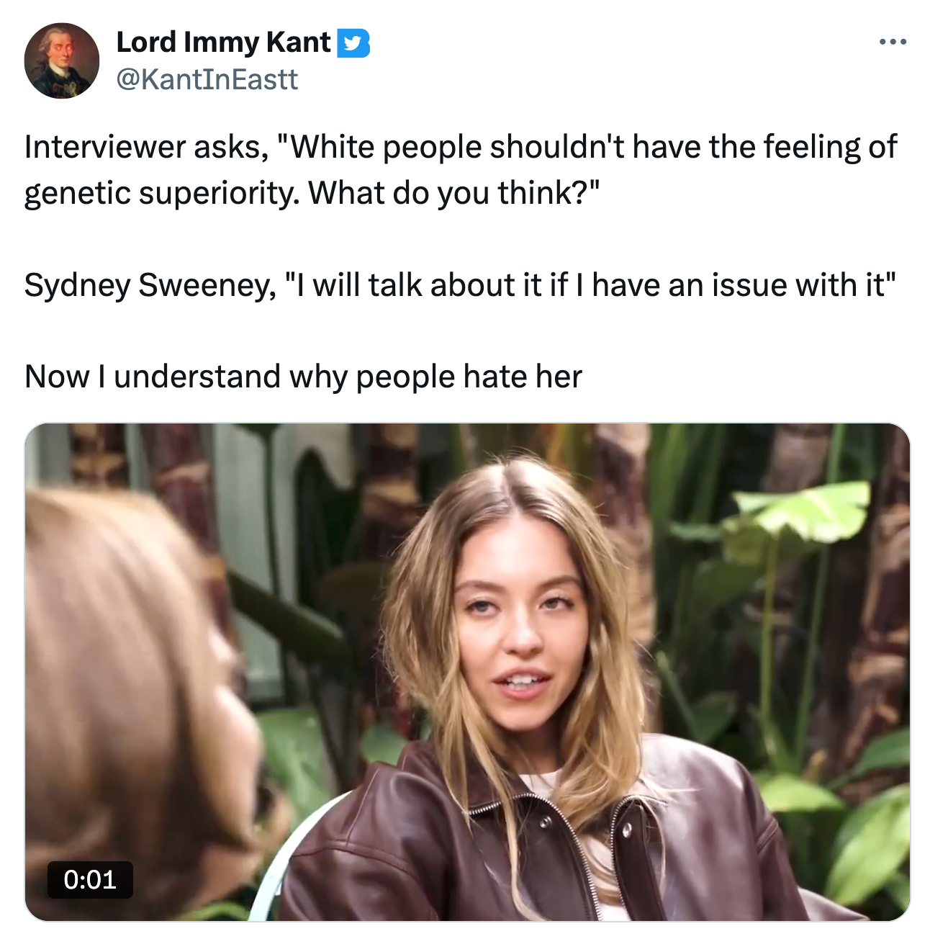This screenshot has height=939, width=930.
Task: Click the blue verified badge next to Lord Immy Kant
Action: pyautogui.click(x=354, y=44)
